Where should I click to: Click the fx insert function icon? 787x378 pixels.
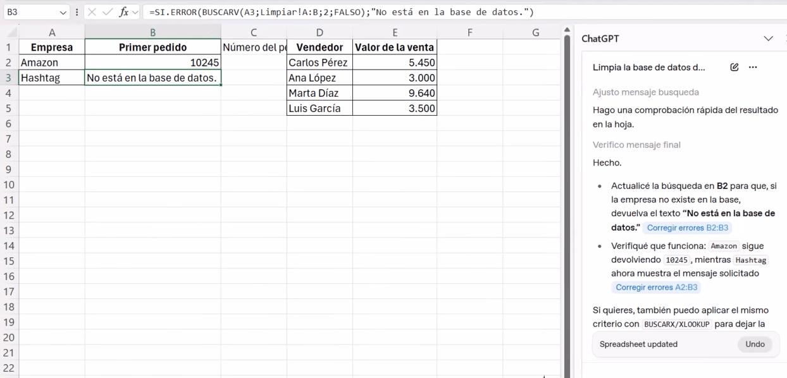(123, 12)
